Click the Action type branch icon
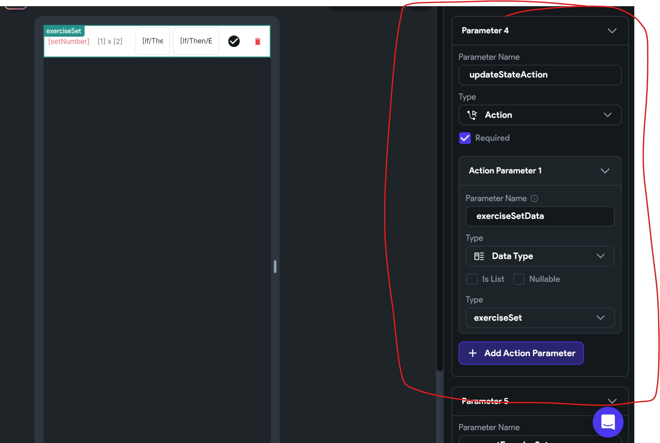The height and width of the screenshot is (443, 660). (x=472, y=115)
